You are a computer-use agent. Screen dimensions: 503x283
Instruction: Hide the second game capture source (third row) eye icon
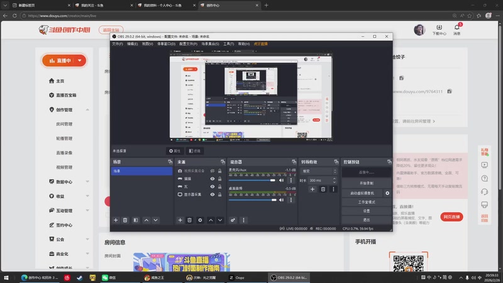pyautogui.click(x=213, y=186)
